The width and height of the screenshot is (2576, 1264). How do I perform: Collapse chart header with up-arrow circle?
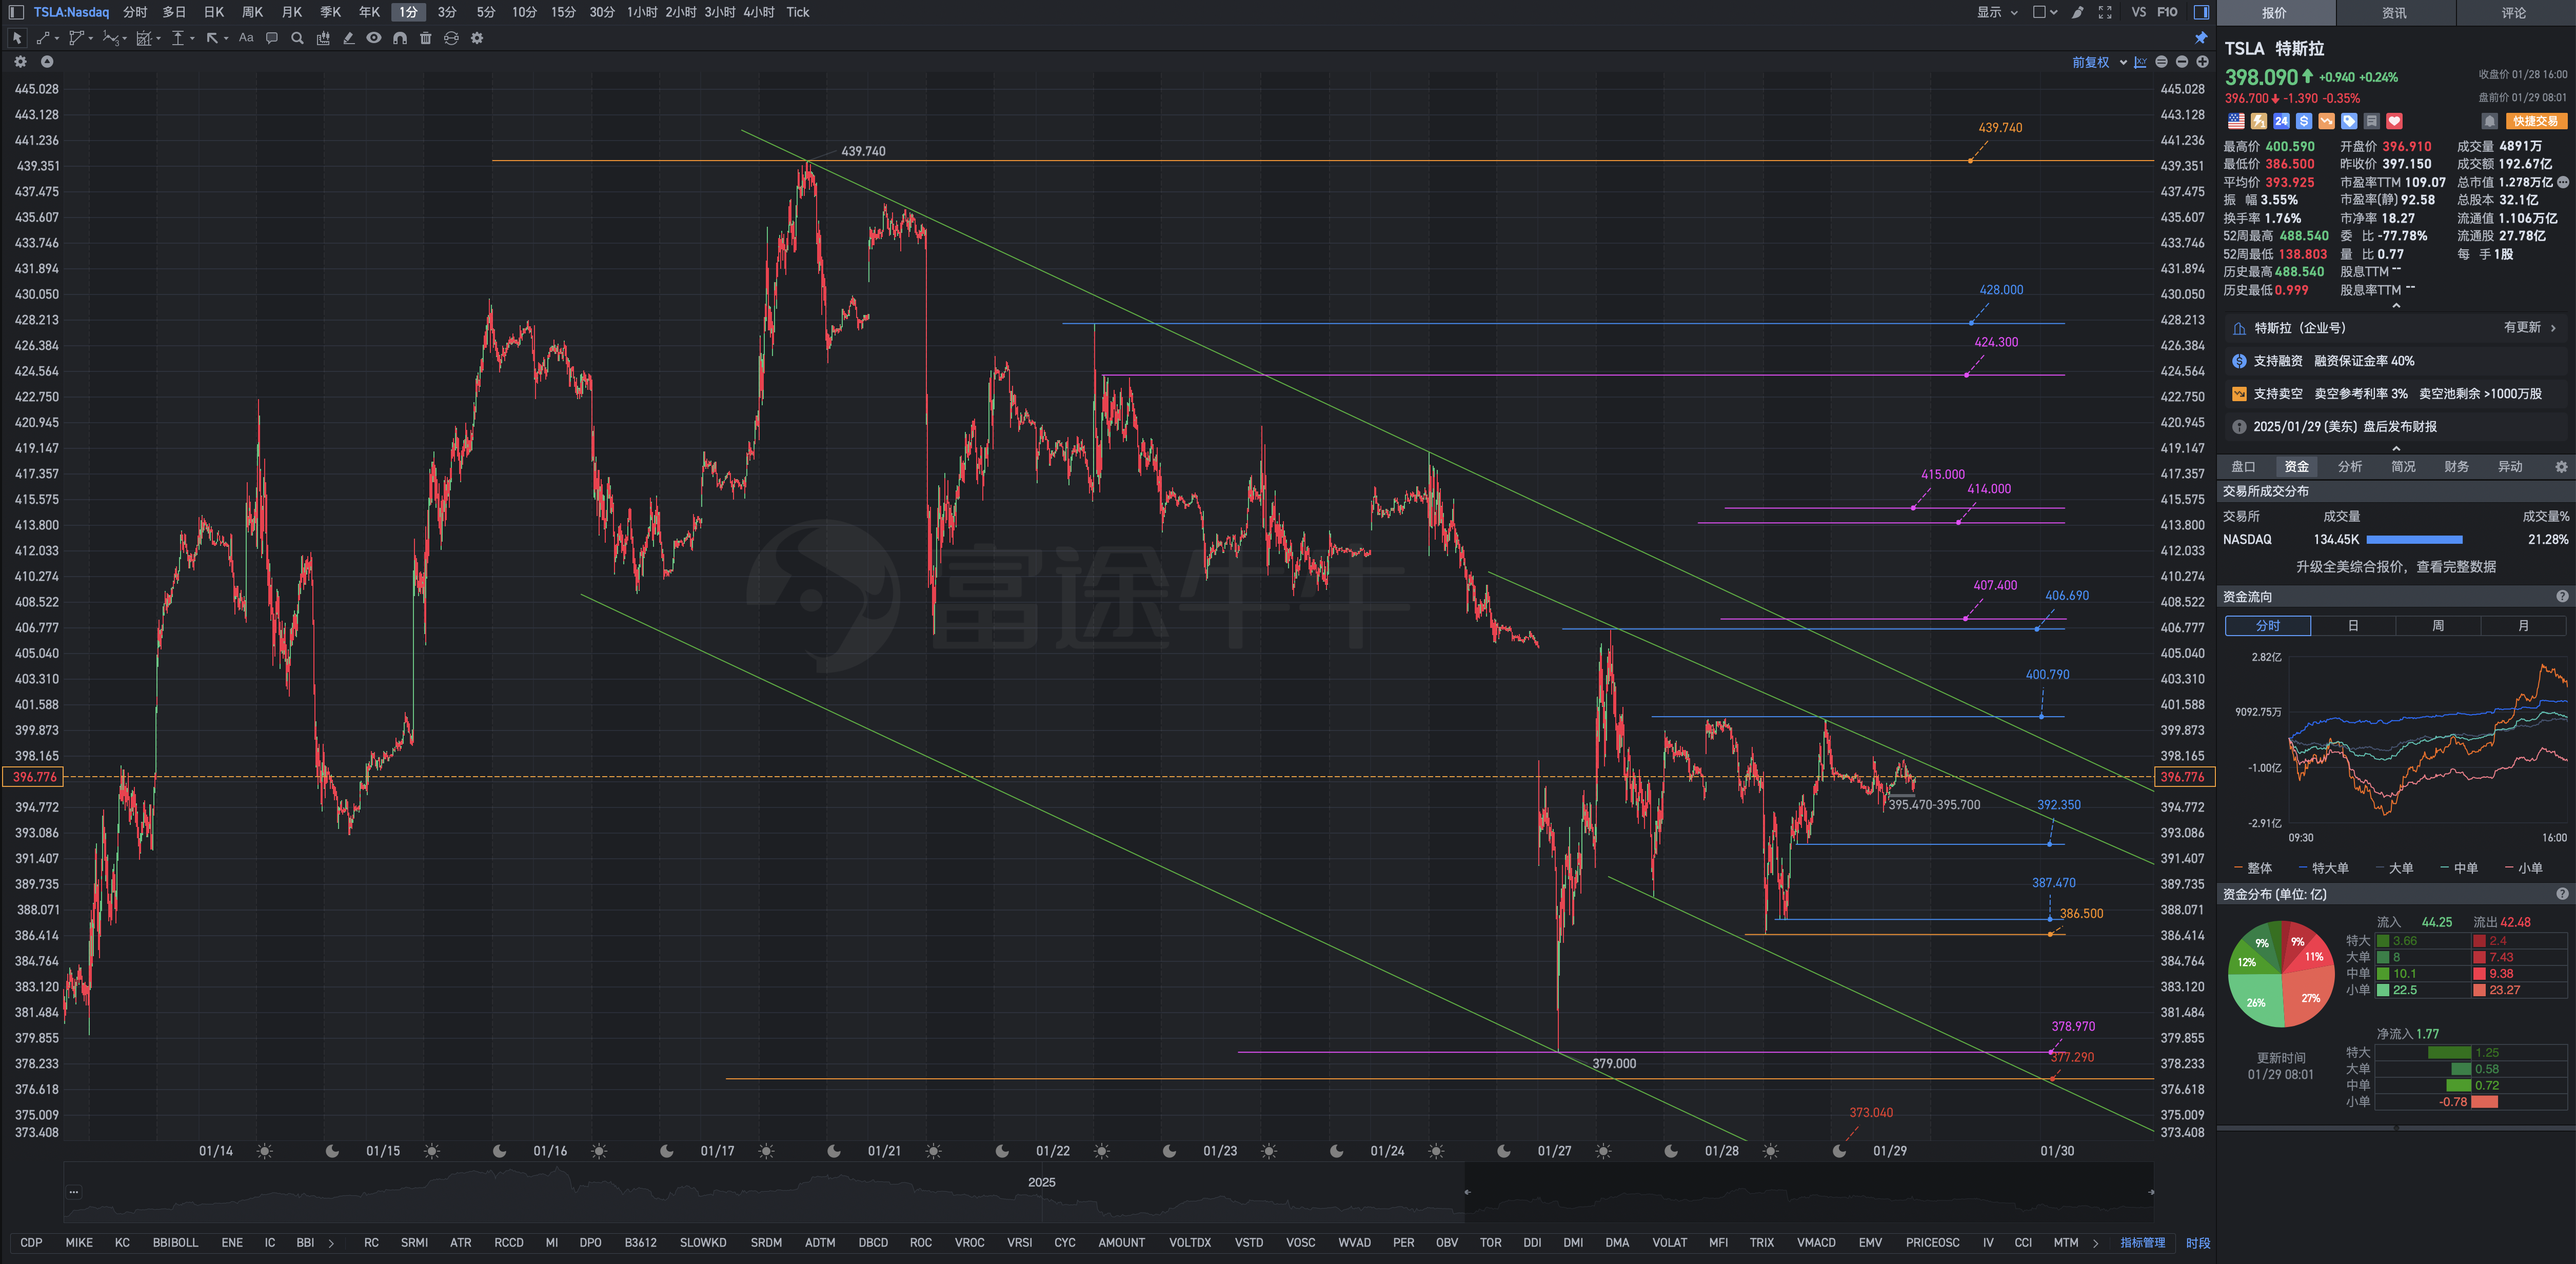47,62
